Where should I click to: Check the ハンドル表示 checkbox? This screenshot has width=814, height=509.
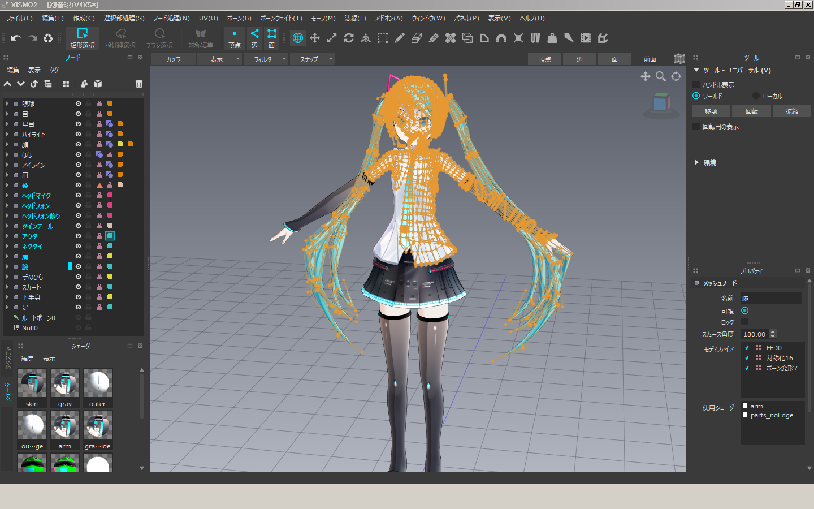[x=696, y=84]
